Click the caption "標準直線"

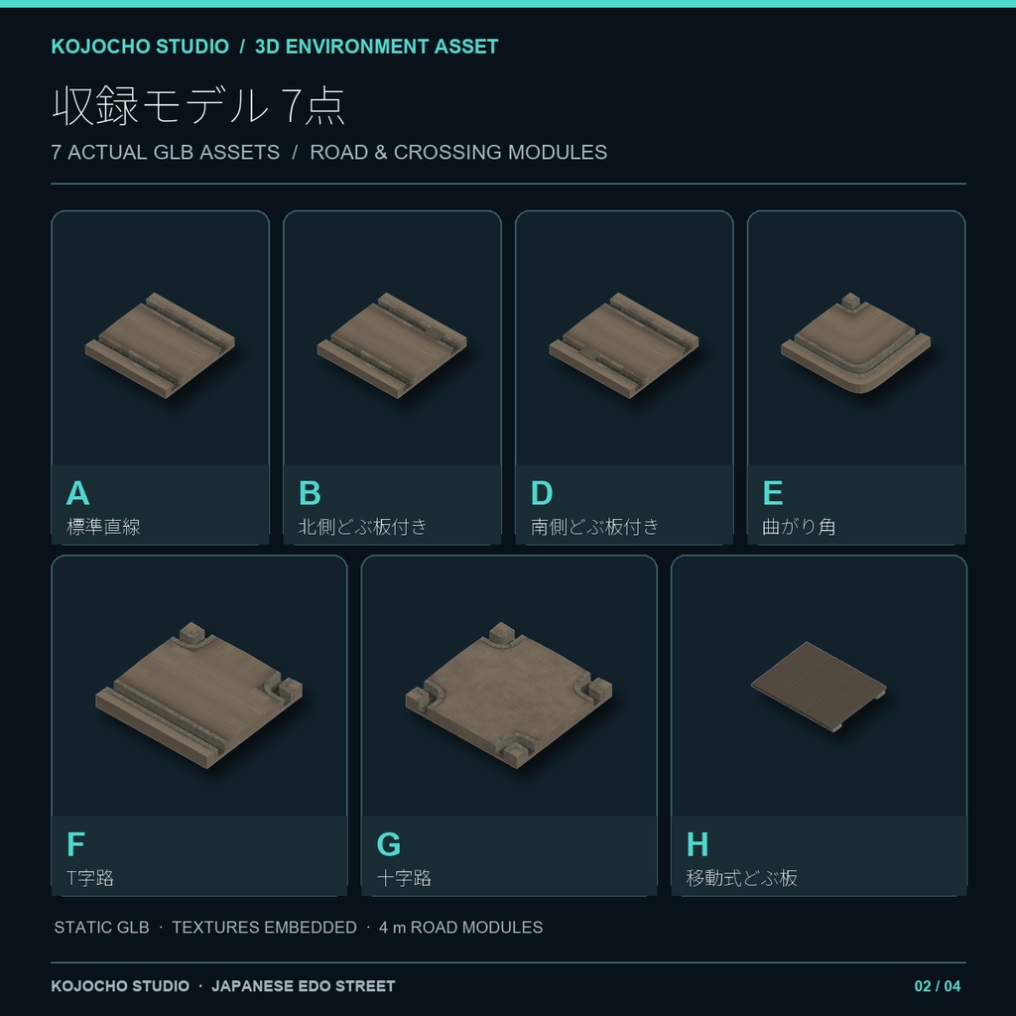(103, 527)
